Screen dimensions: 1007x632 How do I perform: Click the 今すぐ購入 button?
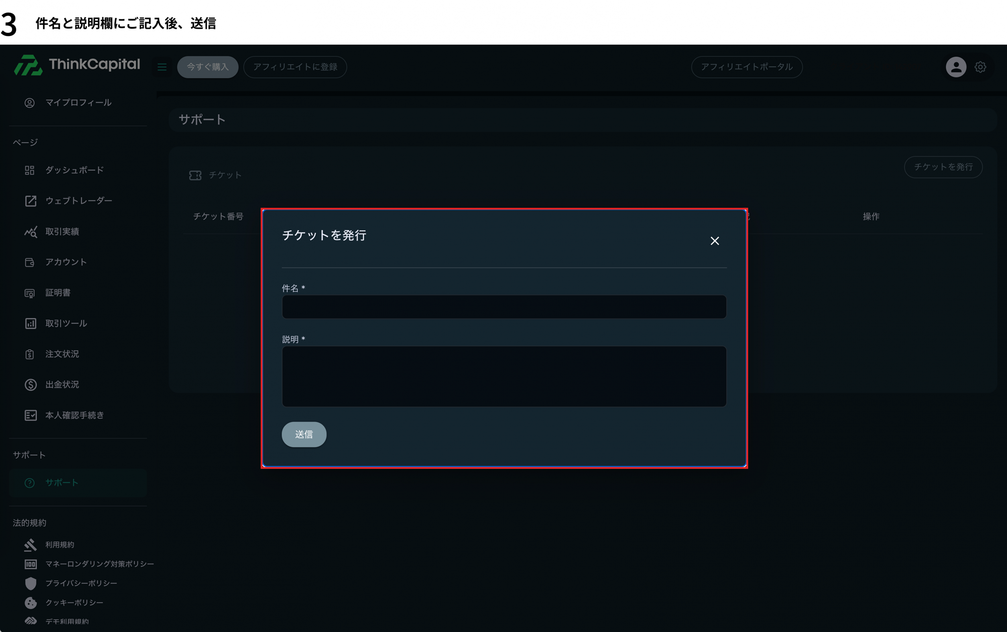click(x=207, y=67)
